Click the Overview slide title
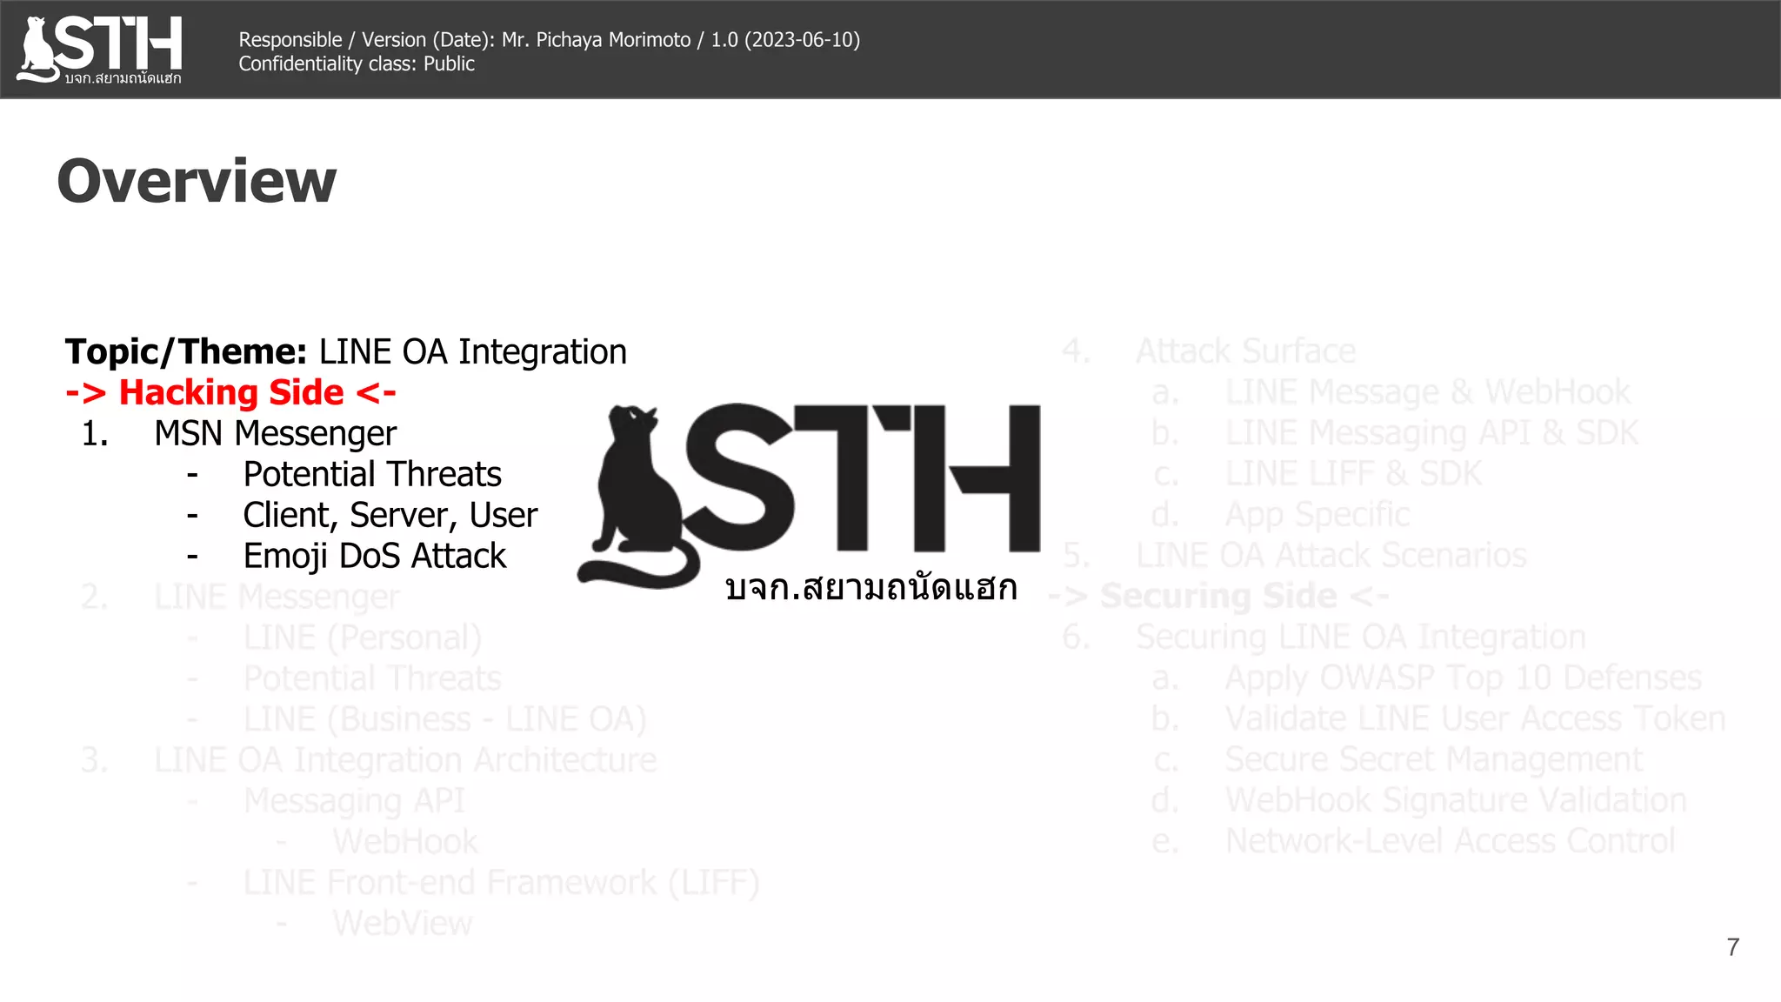This screenshot has height=1002, width=1781. [x=197, y=181]
